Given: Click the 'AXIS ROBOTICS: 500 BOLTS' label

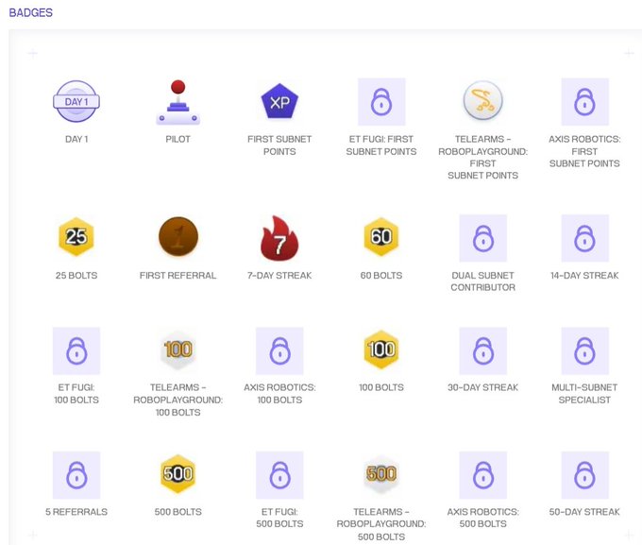Looking at the screenshot, I should point(483,518).
